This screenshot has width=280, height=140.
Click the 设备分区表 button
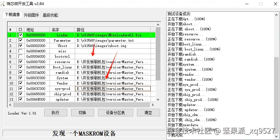point(116,113)
